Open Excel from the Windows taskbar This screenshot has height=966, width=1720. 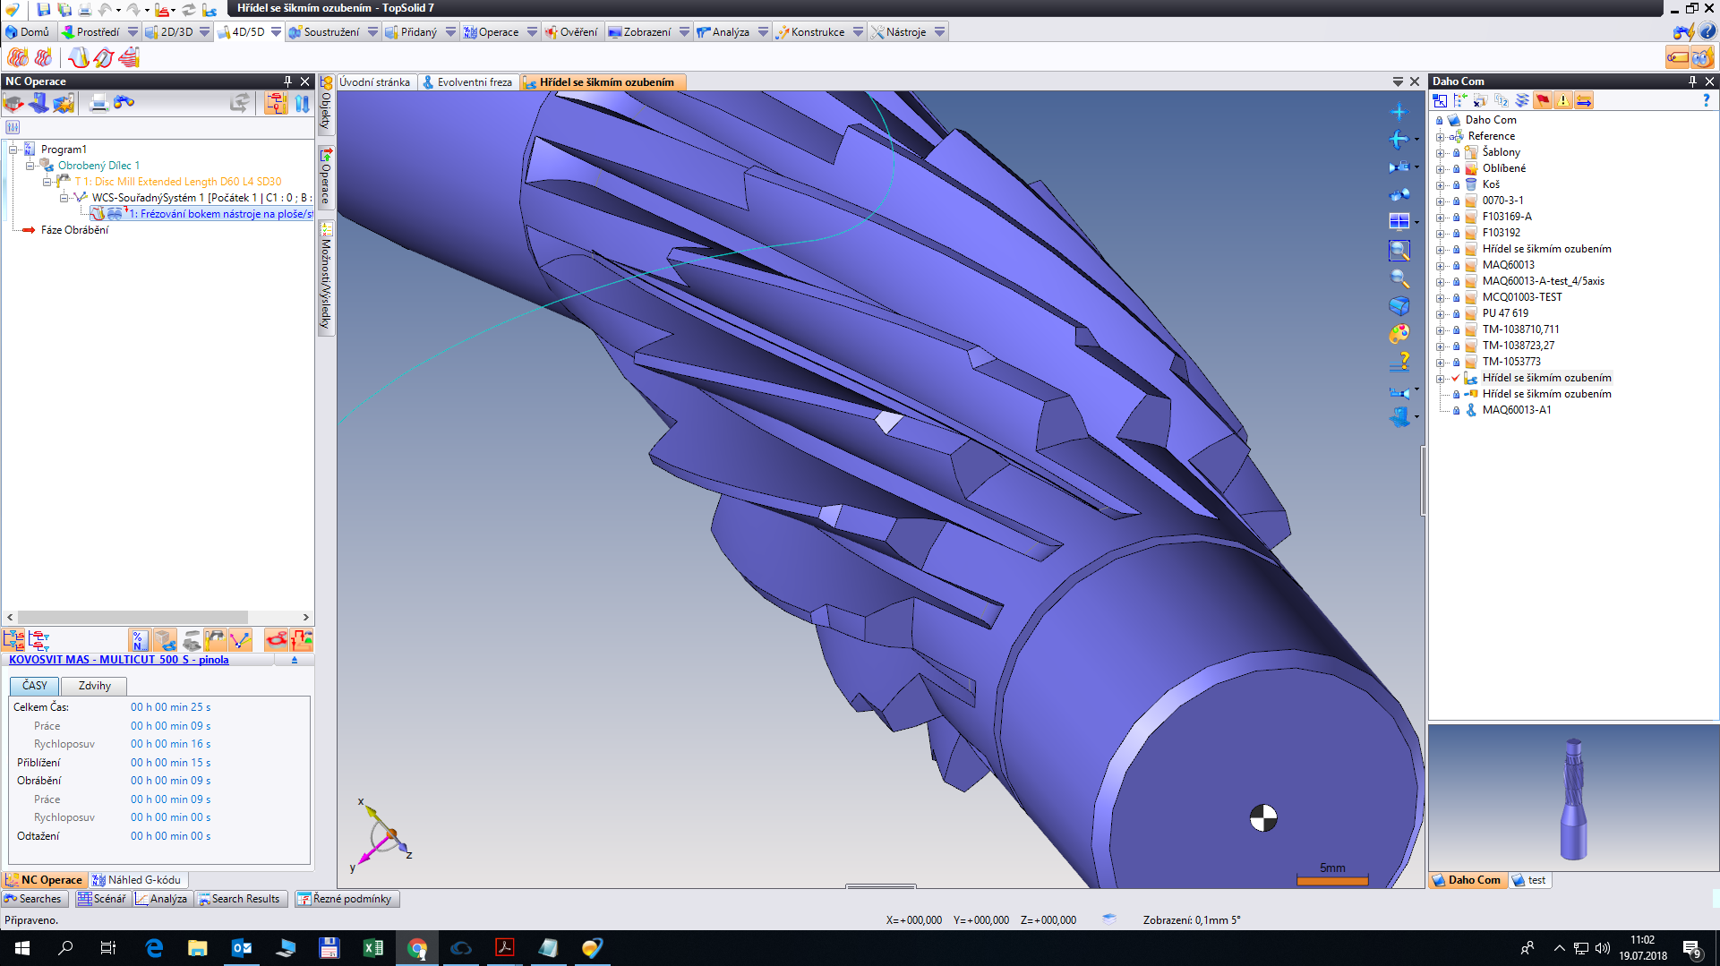click(x=372, y=948)
